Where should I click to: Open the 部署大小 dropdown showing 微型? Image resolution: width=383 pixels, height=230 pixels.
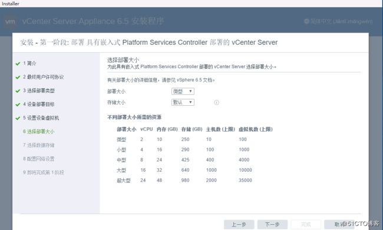pyautogui.click(x=183, y=91)
